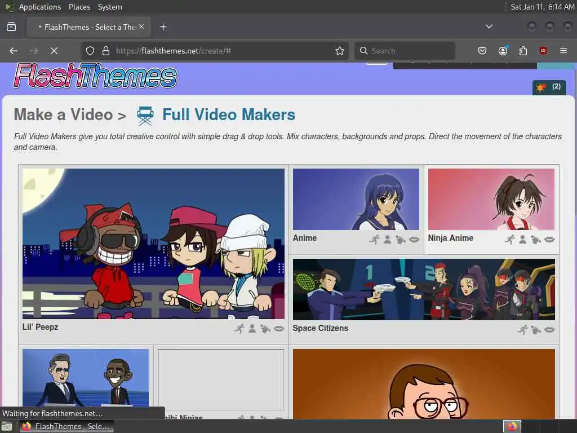Select the orange cartoon man thumbnail
The width and height of the screenshot is (577, 433).
(424, 383)
